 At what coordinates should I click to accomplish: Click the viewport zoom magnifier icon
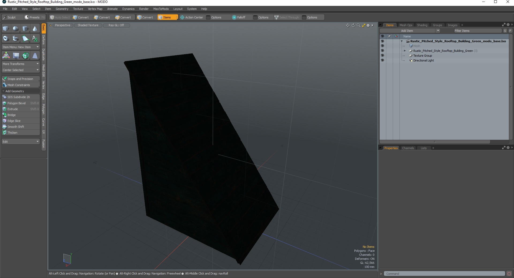coord(358,25)
